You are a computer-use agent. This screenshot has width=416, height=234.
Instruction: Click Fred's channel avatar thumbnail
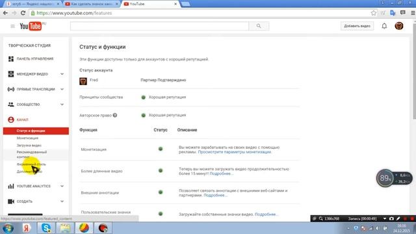click(83, 81)
